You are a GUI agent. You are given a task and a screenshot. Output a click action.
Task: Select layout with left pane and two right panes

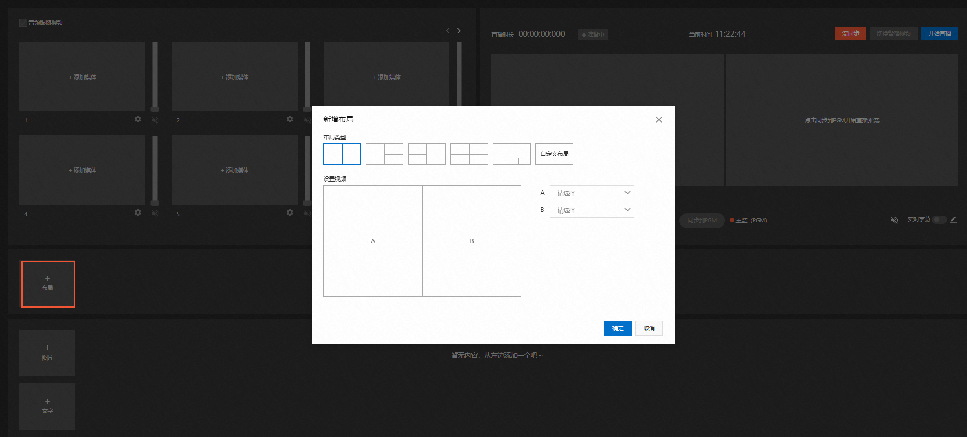click(x=384, y=154)
